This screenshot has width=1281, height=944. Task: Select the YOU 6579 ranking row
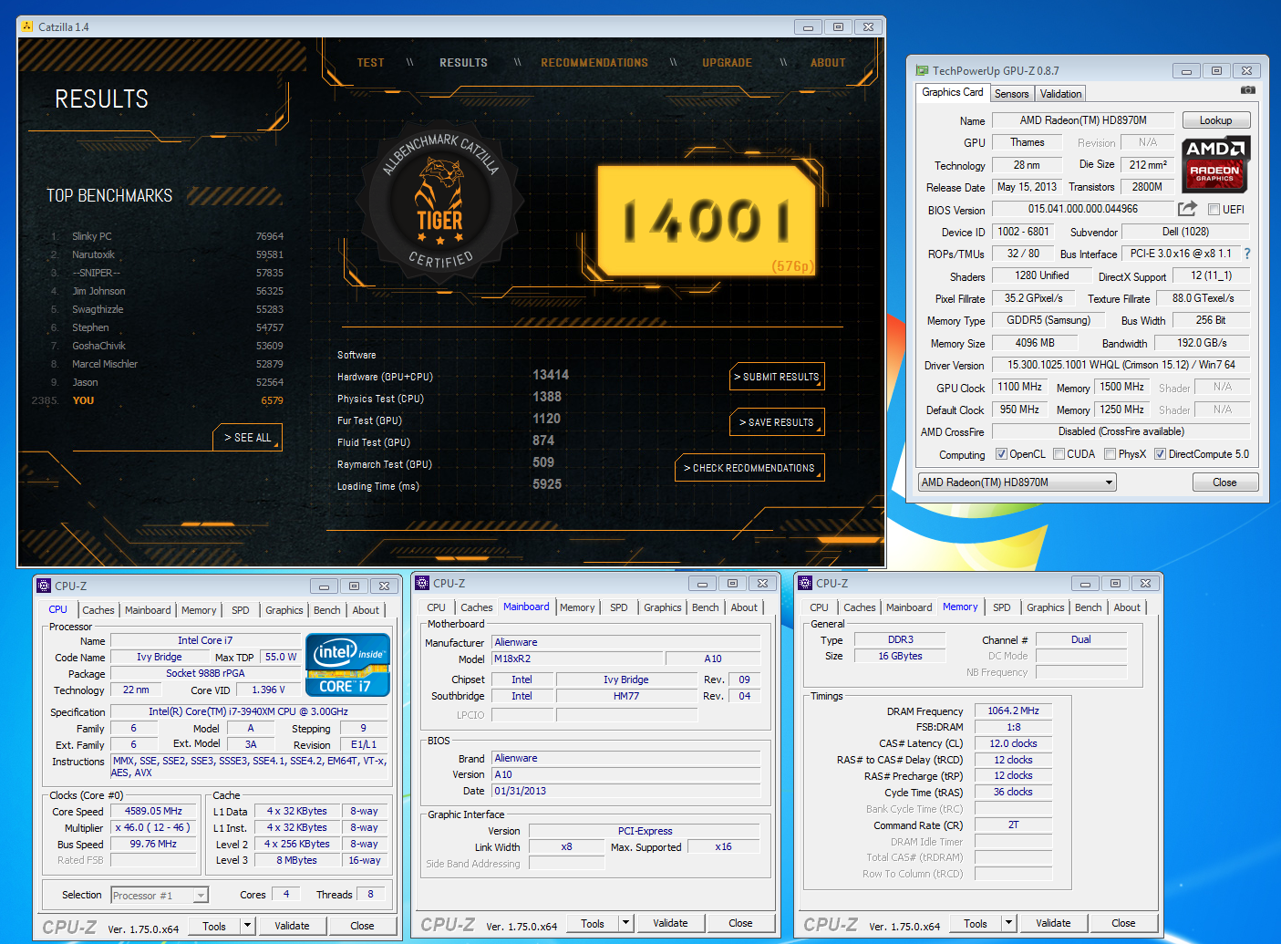pyautogui.click(x=159, y=400)
